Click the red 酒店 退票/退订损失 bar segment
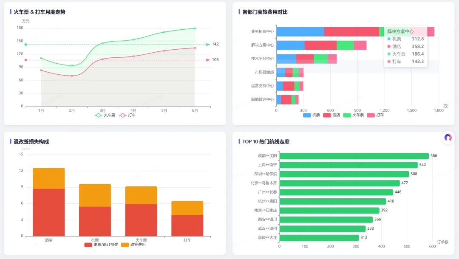The height and width of the screenshot is (259, 459). tap(48, 212)
